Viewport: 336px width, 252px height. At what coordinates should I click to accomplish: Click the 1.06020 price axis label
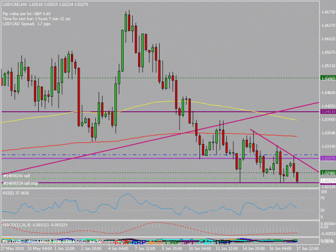pyautogui.click(x=328, y=39)
